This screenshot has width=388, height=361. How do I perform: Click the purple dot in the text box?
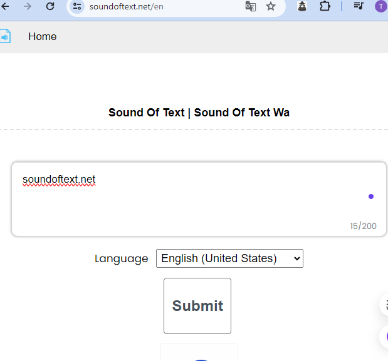[x=371, y=196]
